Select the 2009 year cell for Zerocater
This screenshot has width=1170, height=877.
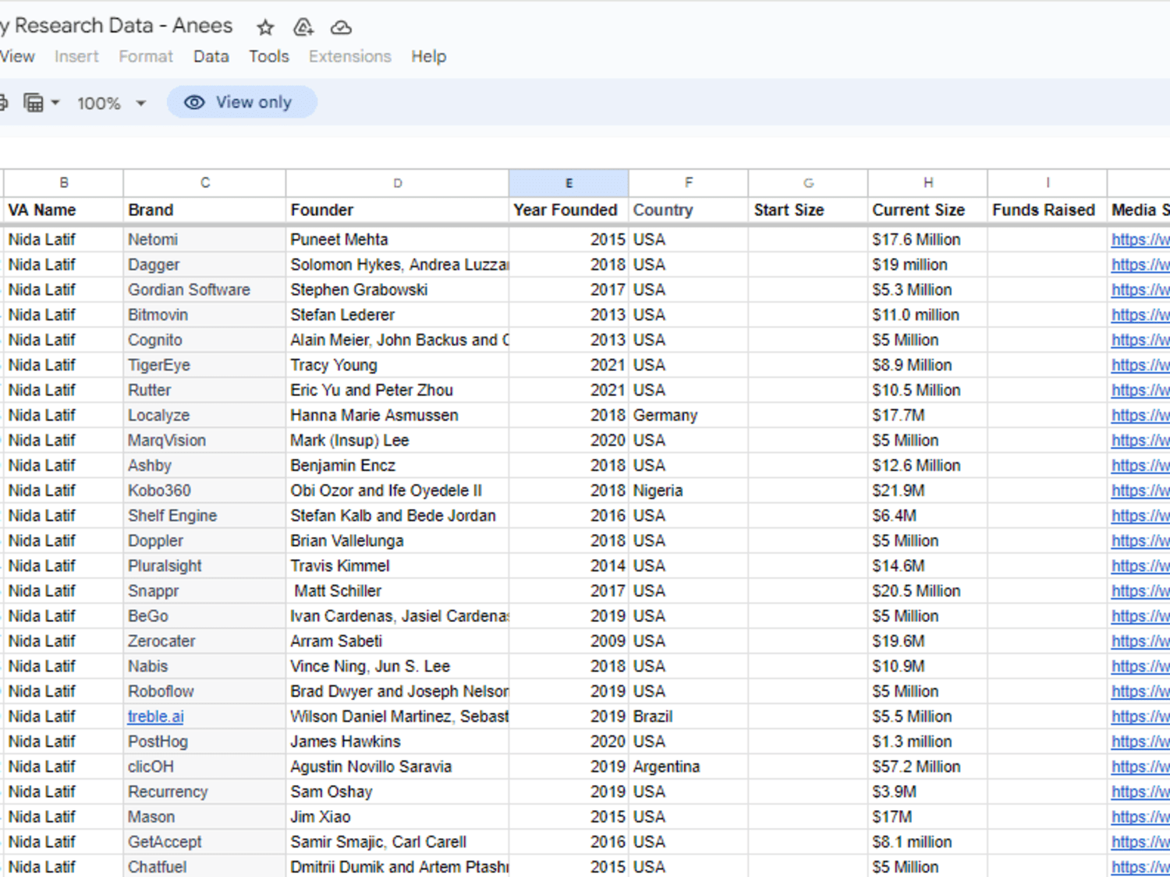569,641
